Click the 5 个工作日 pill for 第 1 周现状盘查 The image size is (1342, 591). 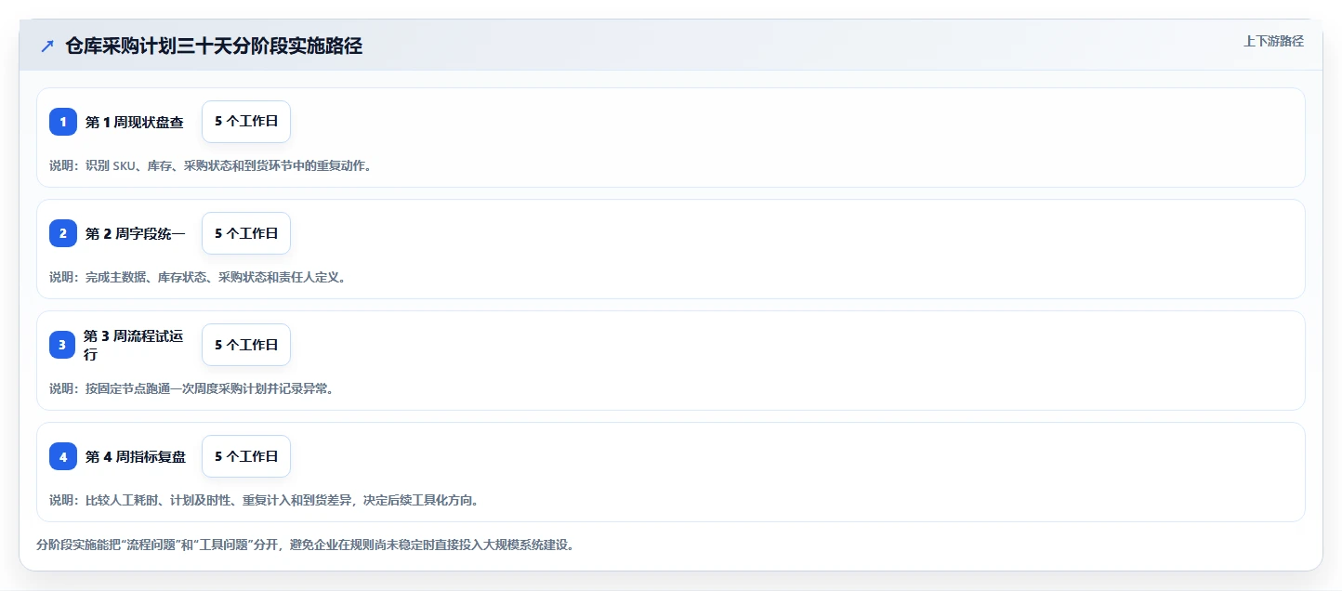pos(246,122)
